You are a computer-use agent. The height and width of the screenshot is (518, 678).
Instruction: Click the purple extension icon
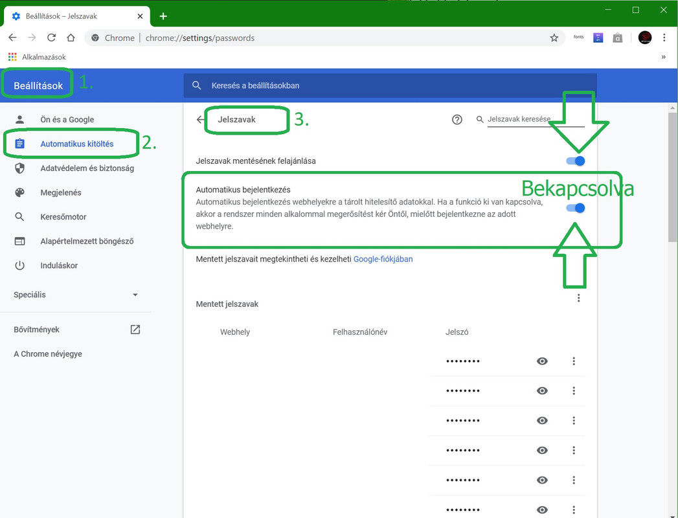(x=598, y=38)
